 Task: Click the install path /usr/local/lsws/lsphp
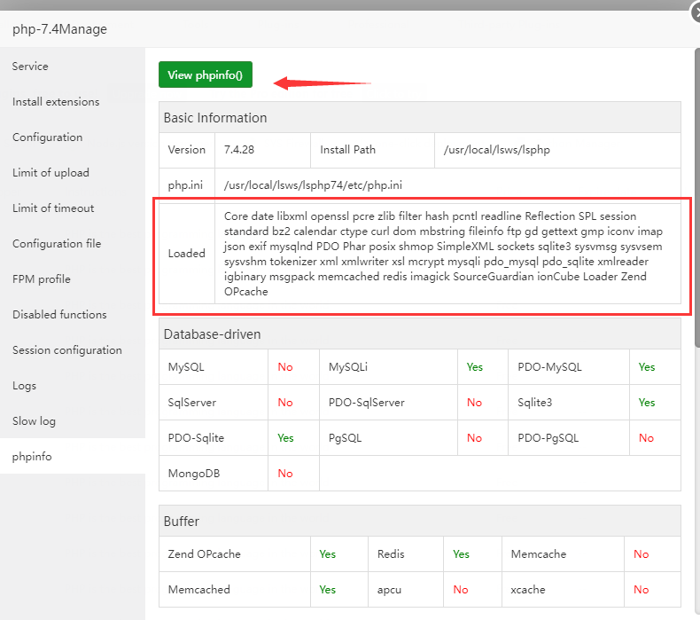497,150
